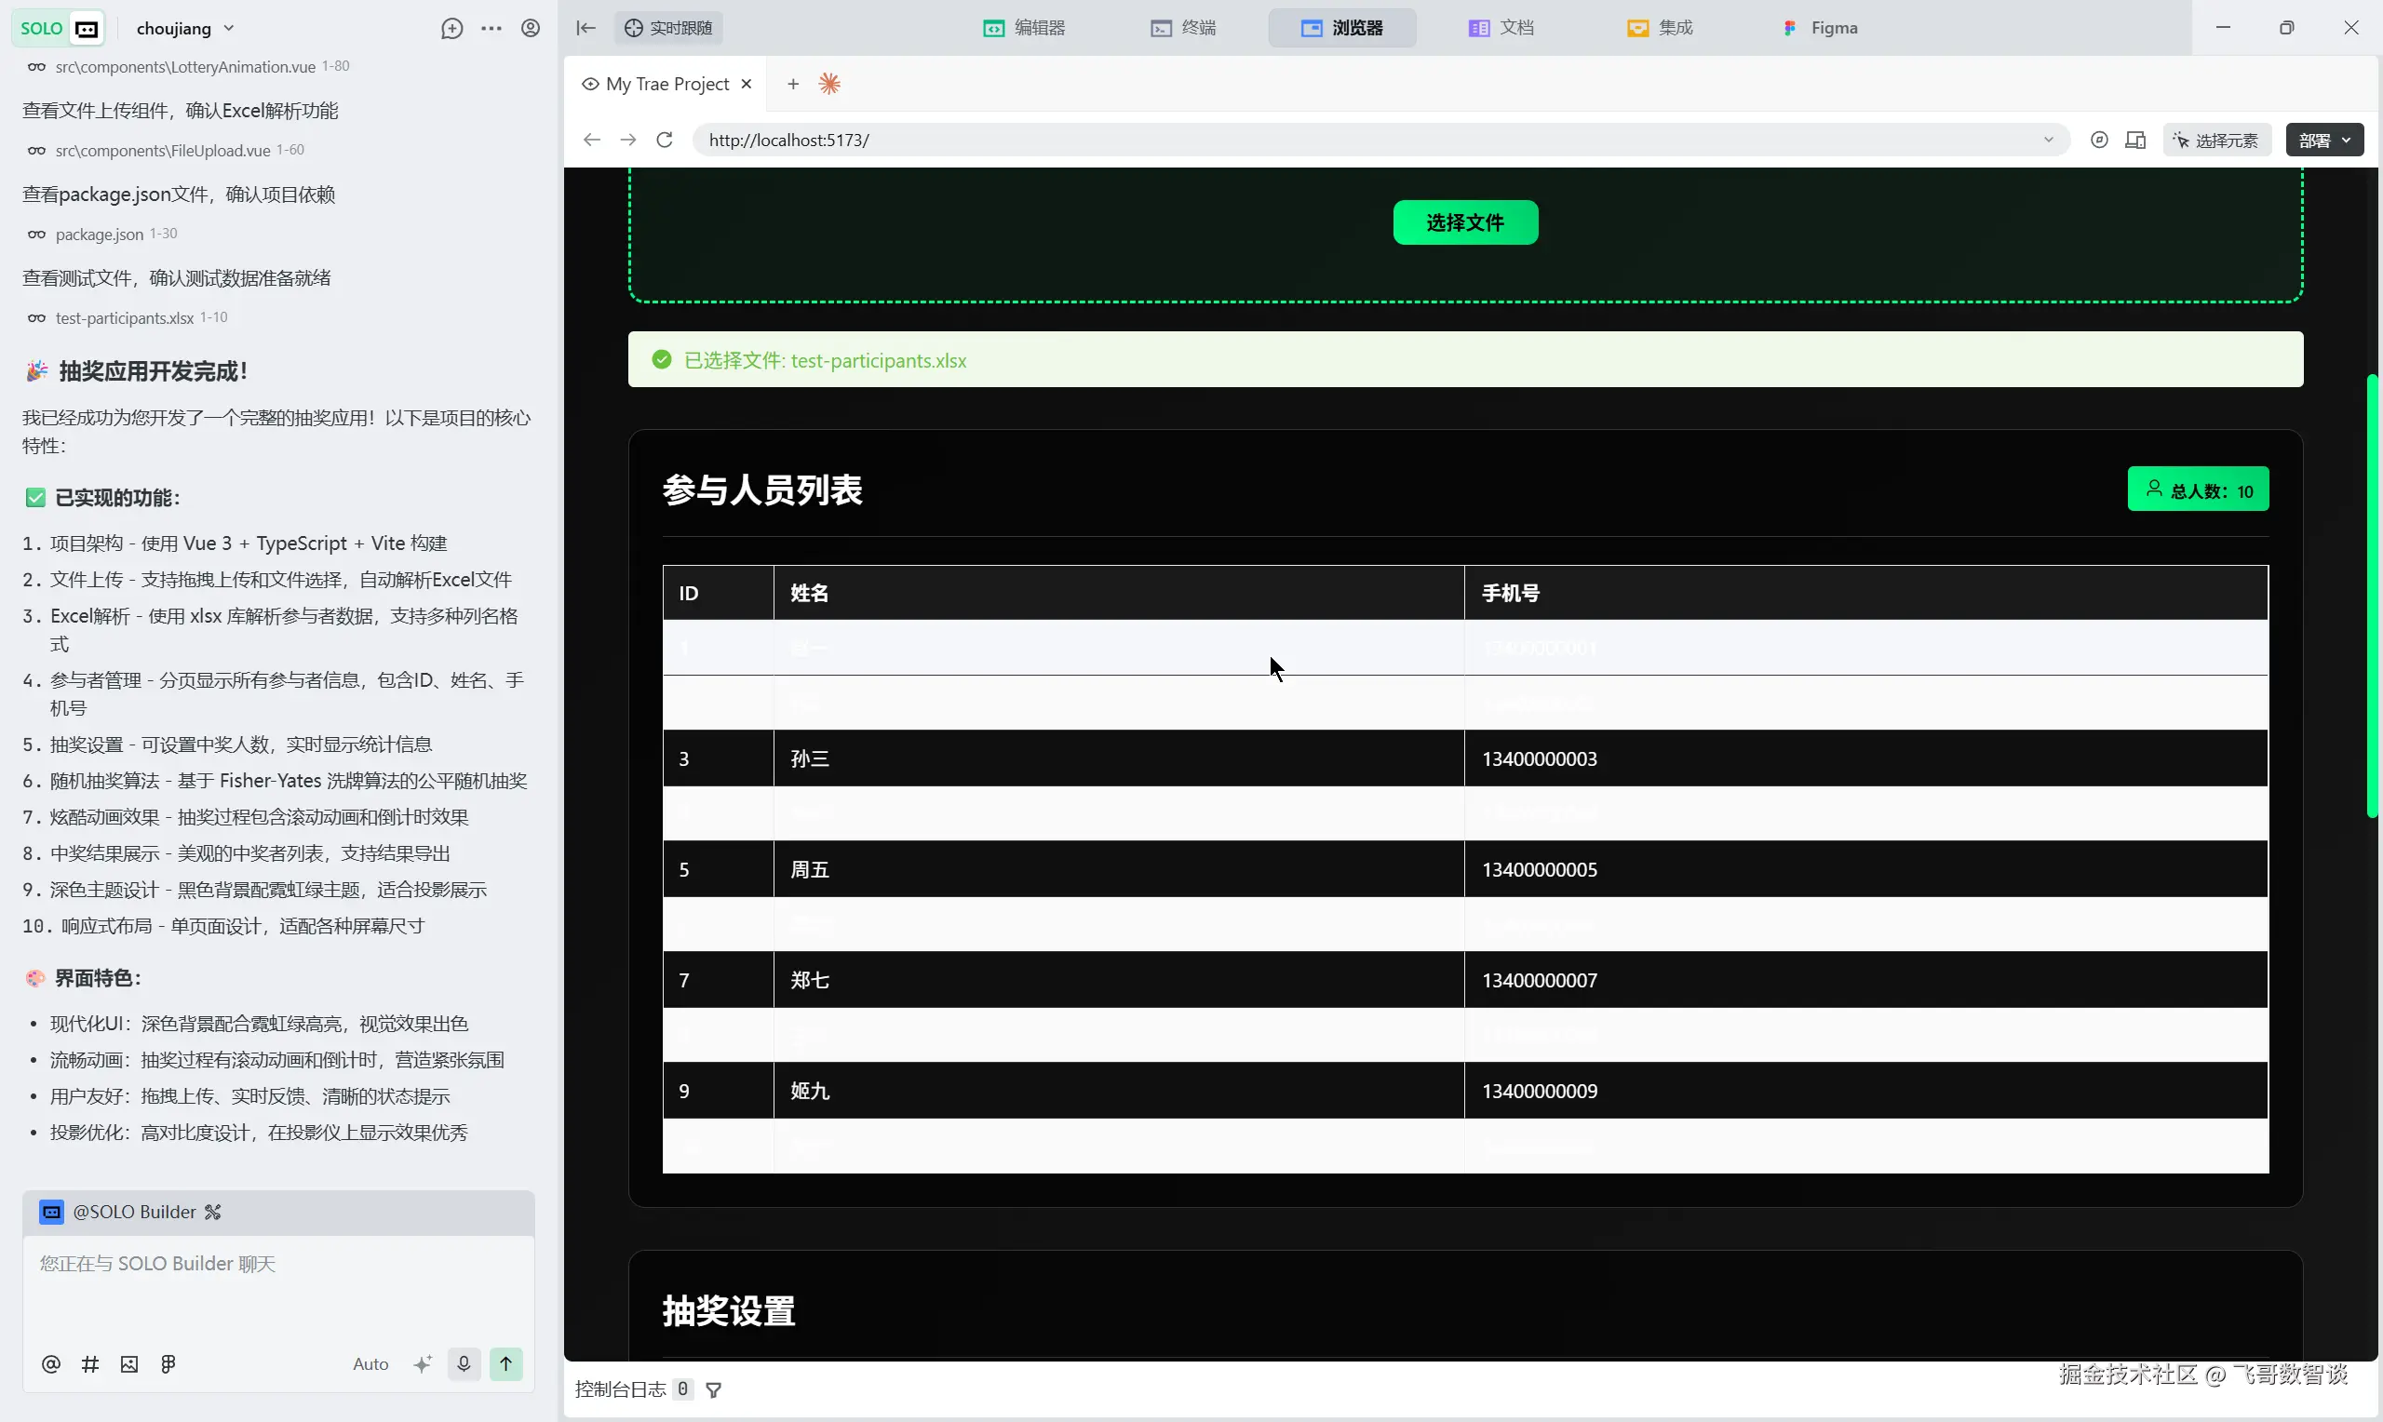Click the microphone voice input icon
Screen dimensions: 2383x1422
tap(464, 1363)
